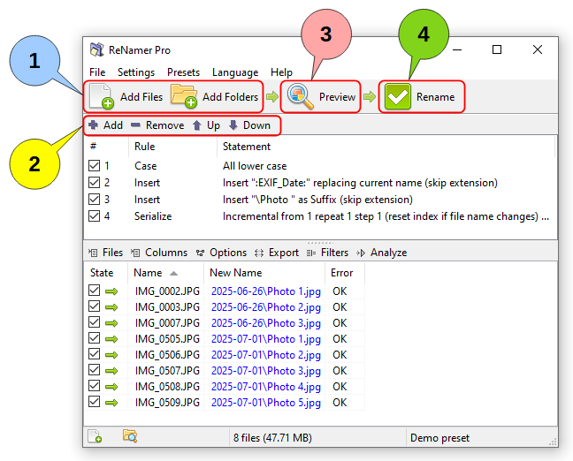Open the Help menu
Viewport: 573px width, 461px height.
281,72
